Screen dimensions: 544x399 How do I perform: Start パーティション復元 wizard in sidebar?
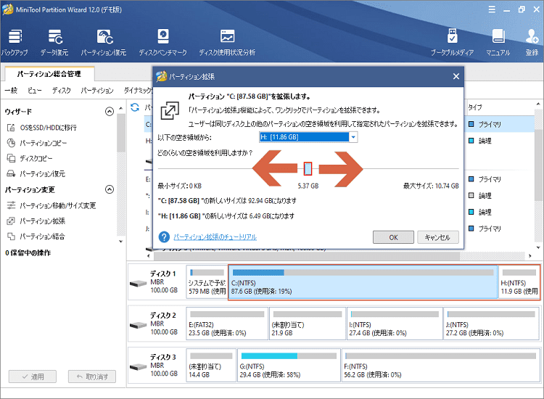36,174
